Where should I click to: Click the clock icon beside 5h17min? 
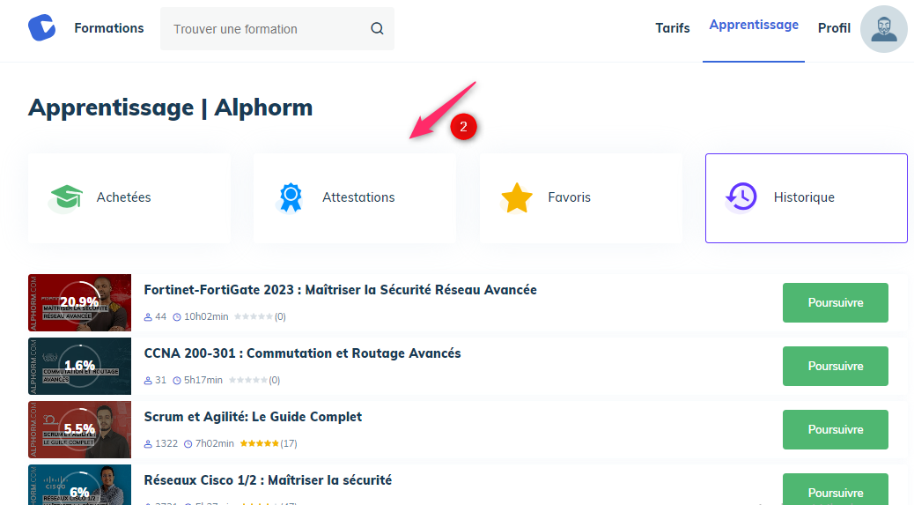[177, 381]
